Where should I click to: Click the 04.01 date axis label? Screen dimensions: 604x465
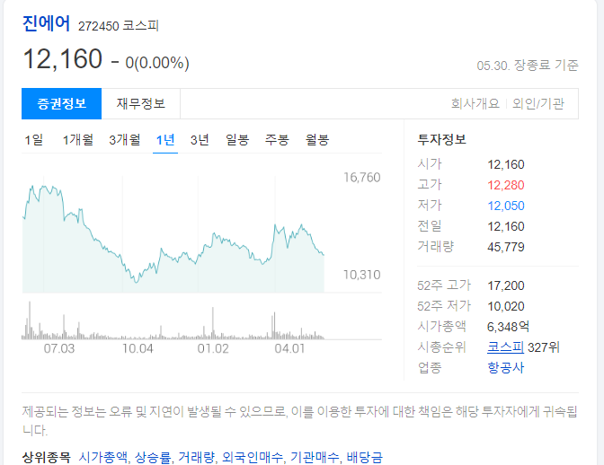point(289,348)
